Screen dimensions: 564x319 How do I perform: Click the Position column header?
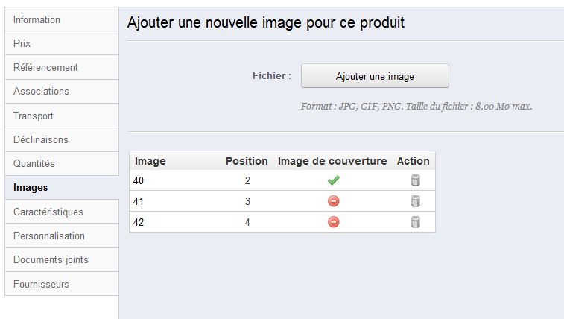coord(247,161)
